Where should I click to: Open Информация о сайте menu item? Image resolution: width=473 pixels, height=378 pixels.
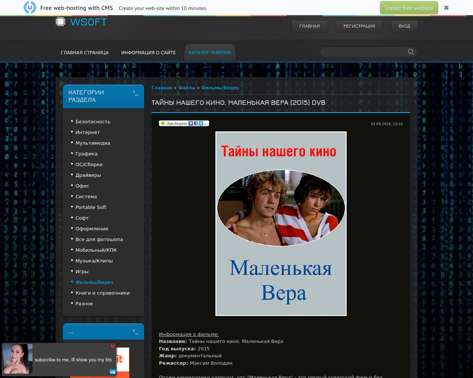click(149, 53)
